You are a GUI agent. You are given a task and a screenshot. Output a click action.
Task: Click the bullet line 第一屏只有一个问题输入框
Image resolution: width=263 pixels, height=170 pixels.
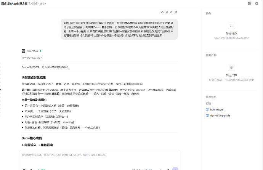point(52,106)
